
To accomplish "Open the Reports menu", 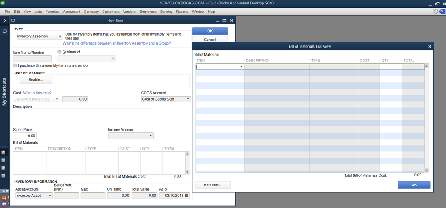I will tap(182, 12).
